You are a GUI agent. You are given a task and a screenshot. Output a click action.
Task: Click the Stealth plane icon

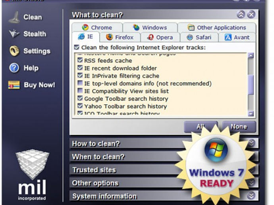click(x=14, y=33)
